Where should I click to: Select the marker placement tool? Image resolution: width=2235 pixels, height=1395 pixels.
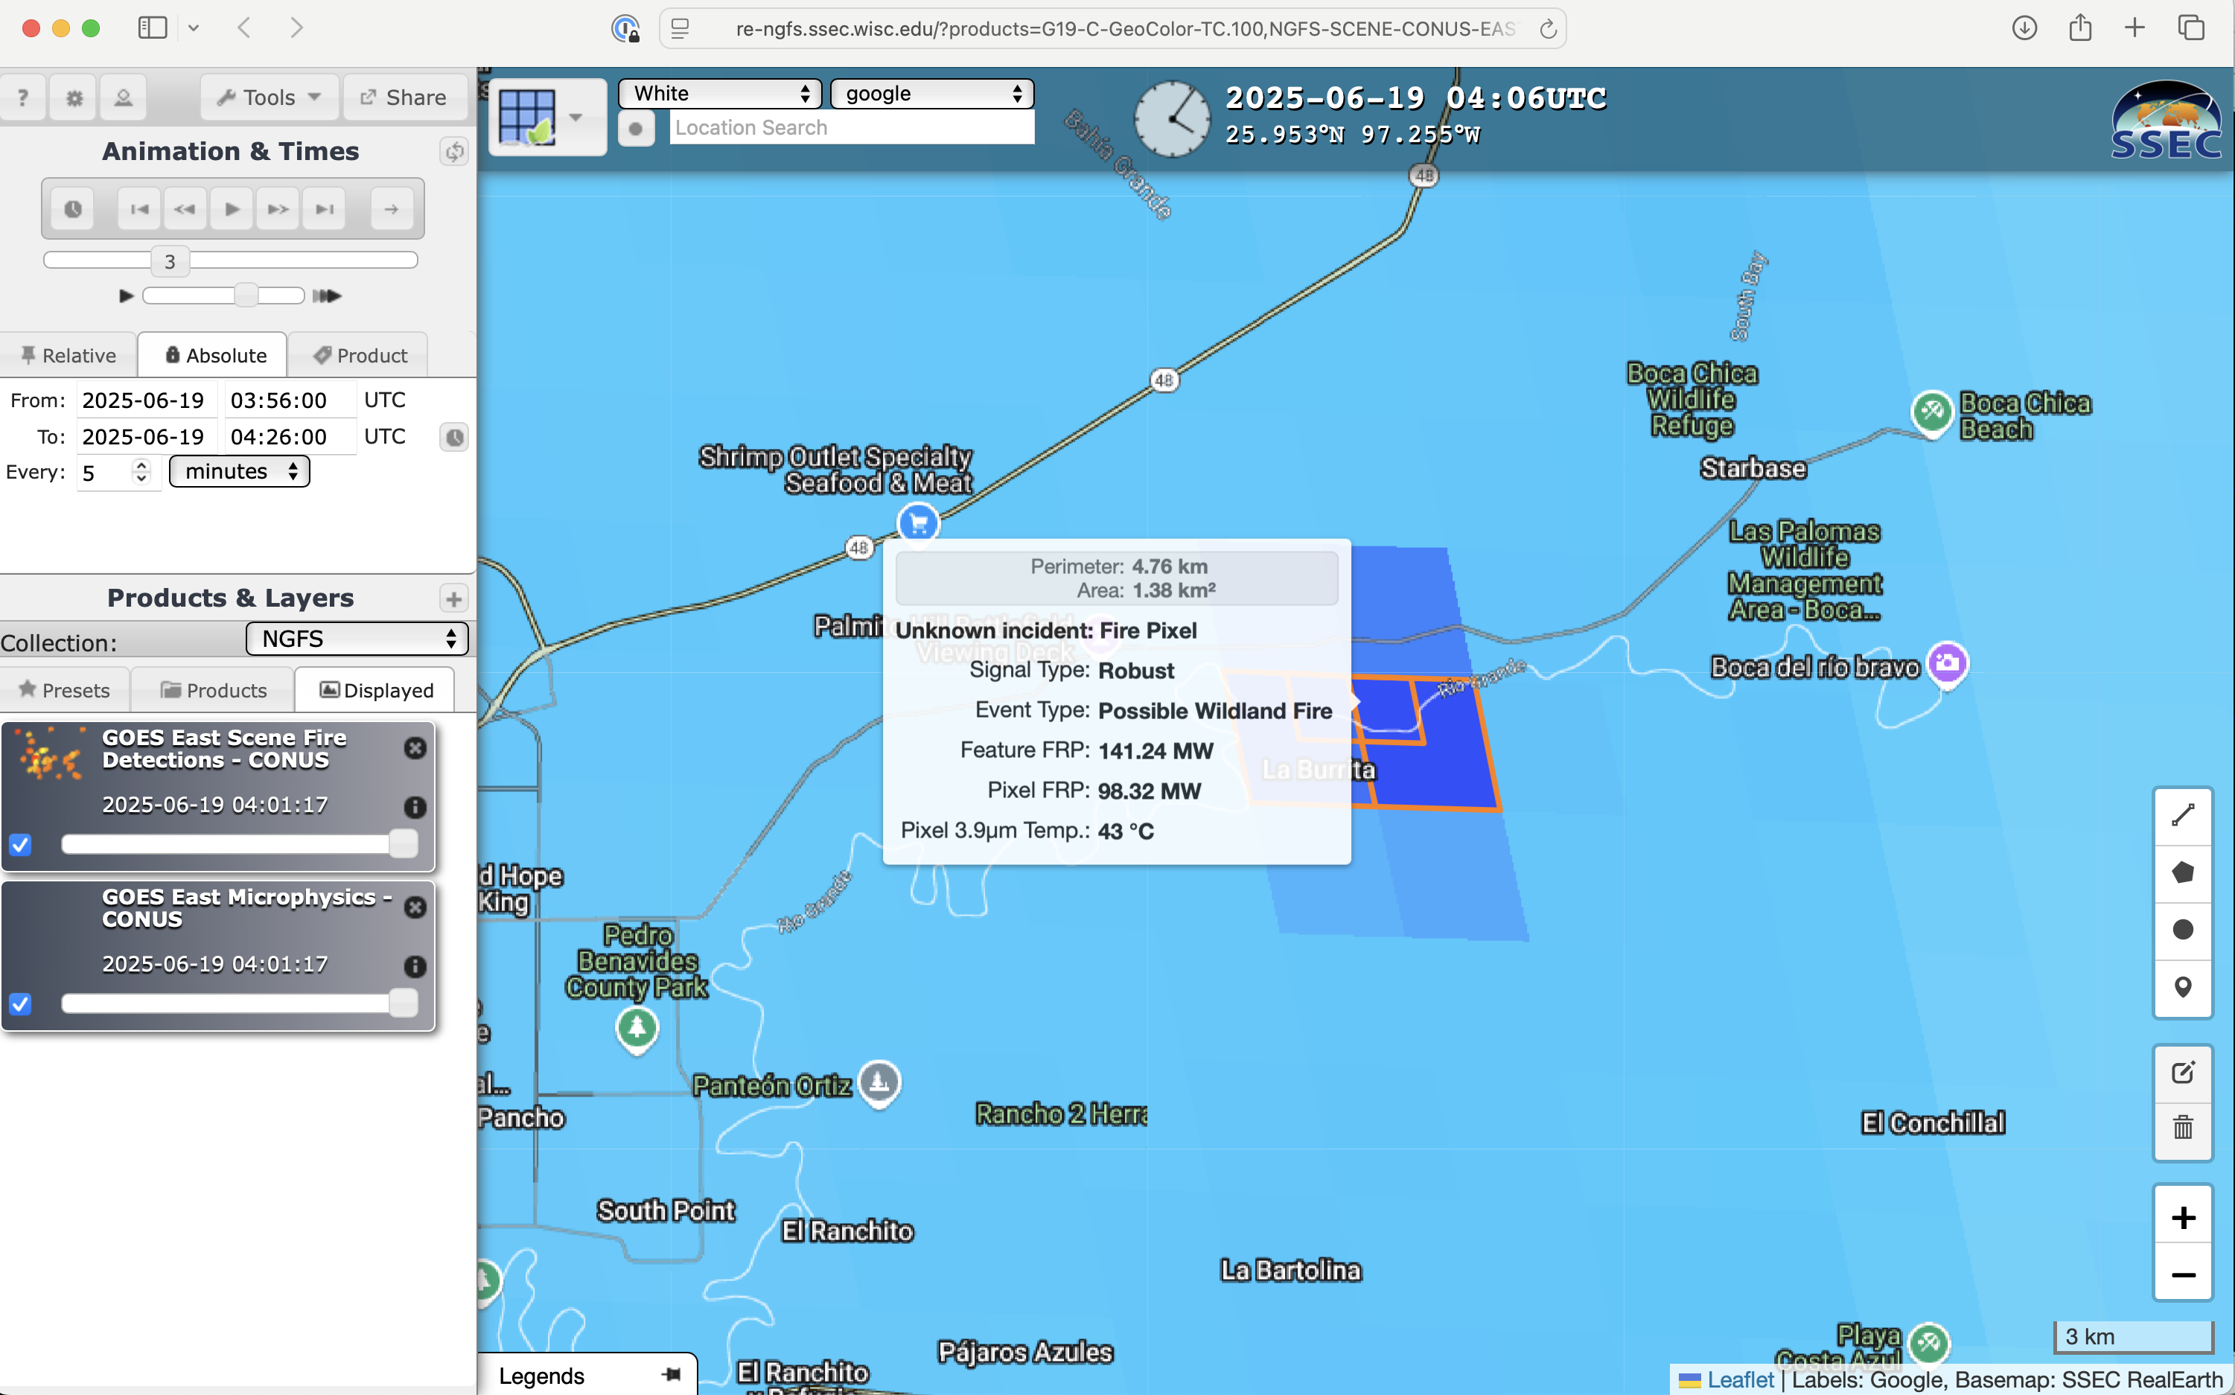click(2182, 986)
